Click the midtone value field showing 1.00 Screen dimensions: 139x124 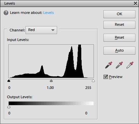(x=50, y=88)
